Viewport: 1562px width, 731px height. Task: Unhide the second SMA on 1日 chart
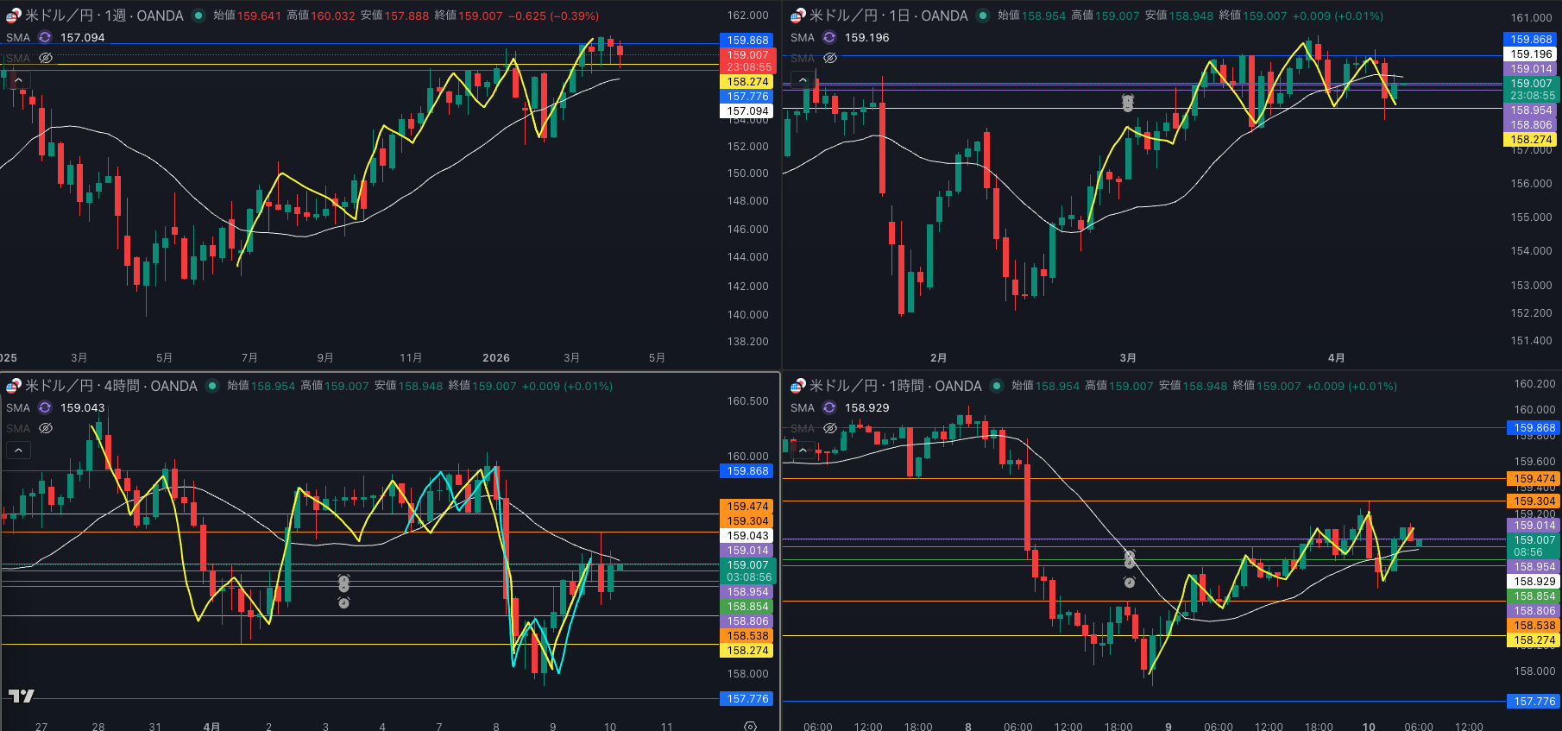830,58
